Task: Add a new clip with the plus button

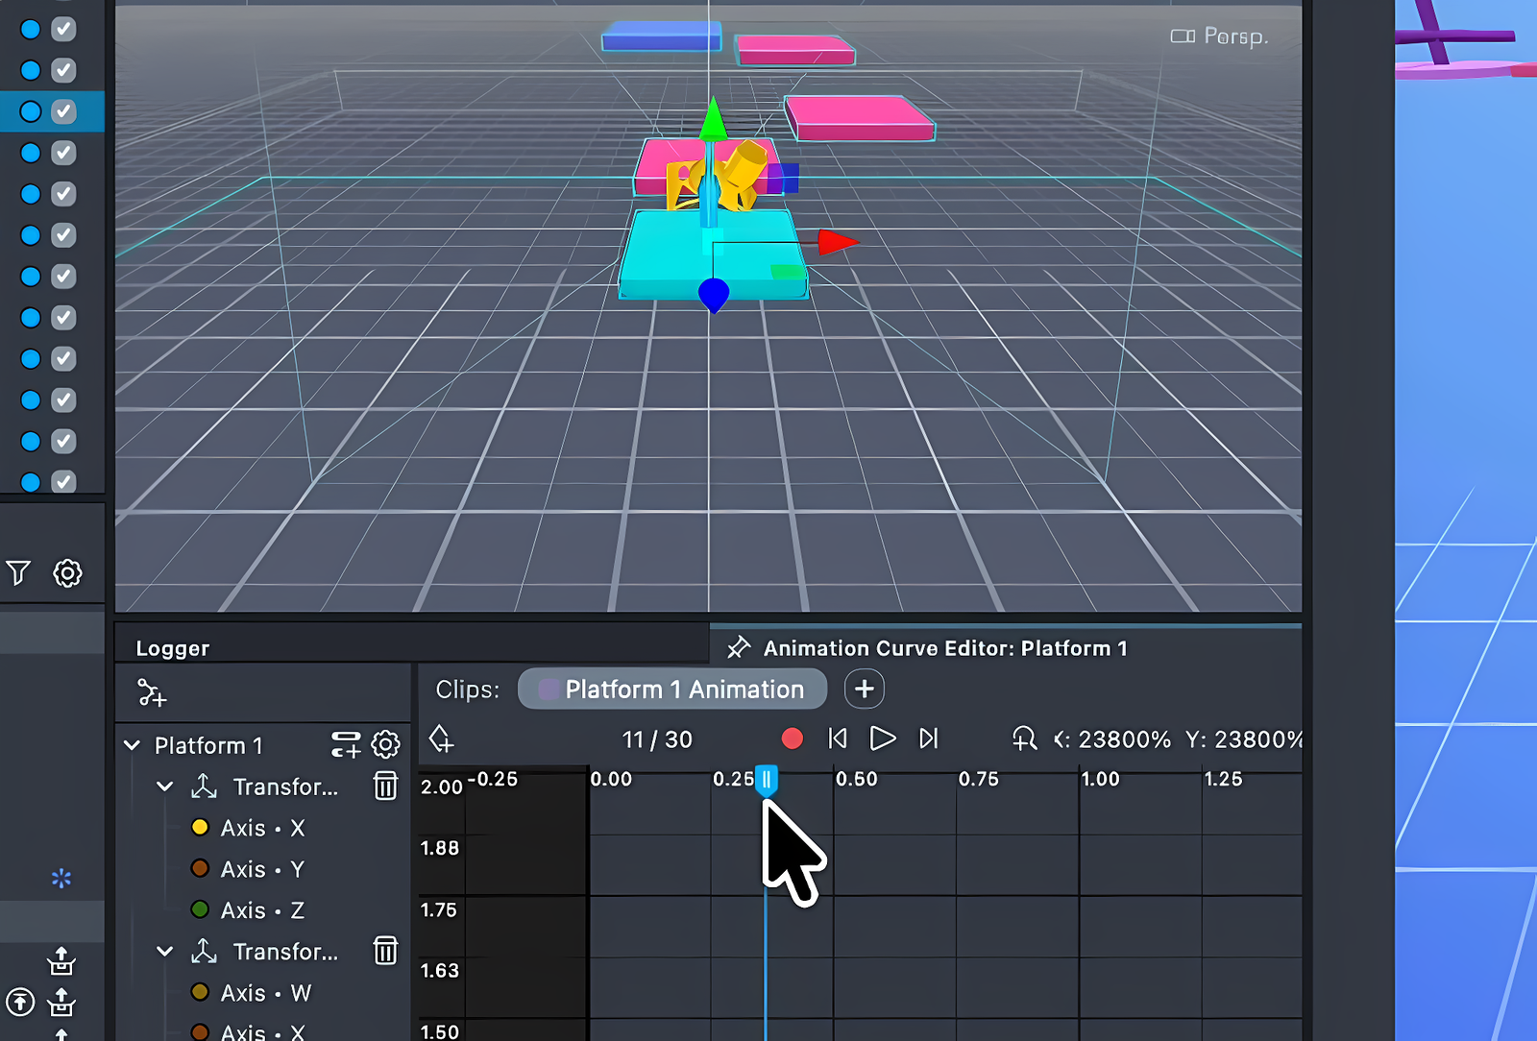Action: 864,689
